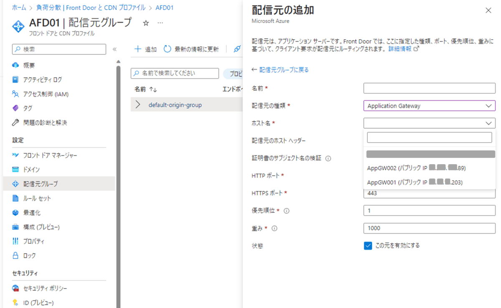
Task: Toggle この元を有効にする checkbox
Action: click(x=368, y=246)
